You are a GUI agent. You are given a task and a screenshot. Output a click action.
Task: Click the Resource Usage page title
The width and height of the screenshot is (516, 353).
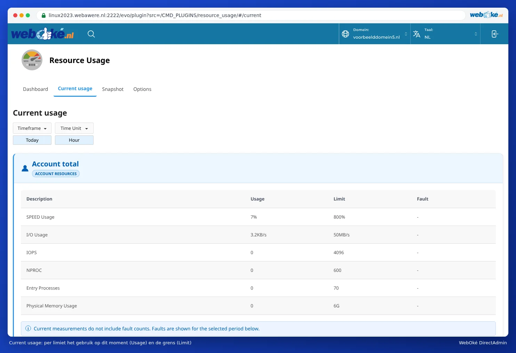click(x=80, y=61)
